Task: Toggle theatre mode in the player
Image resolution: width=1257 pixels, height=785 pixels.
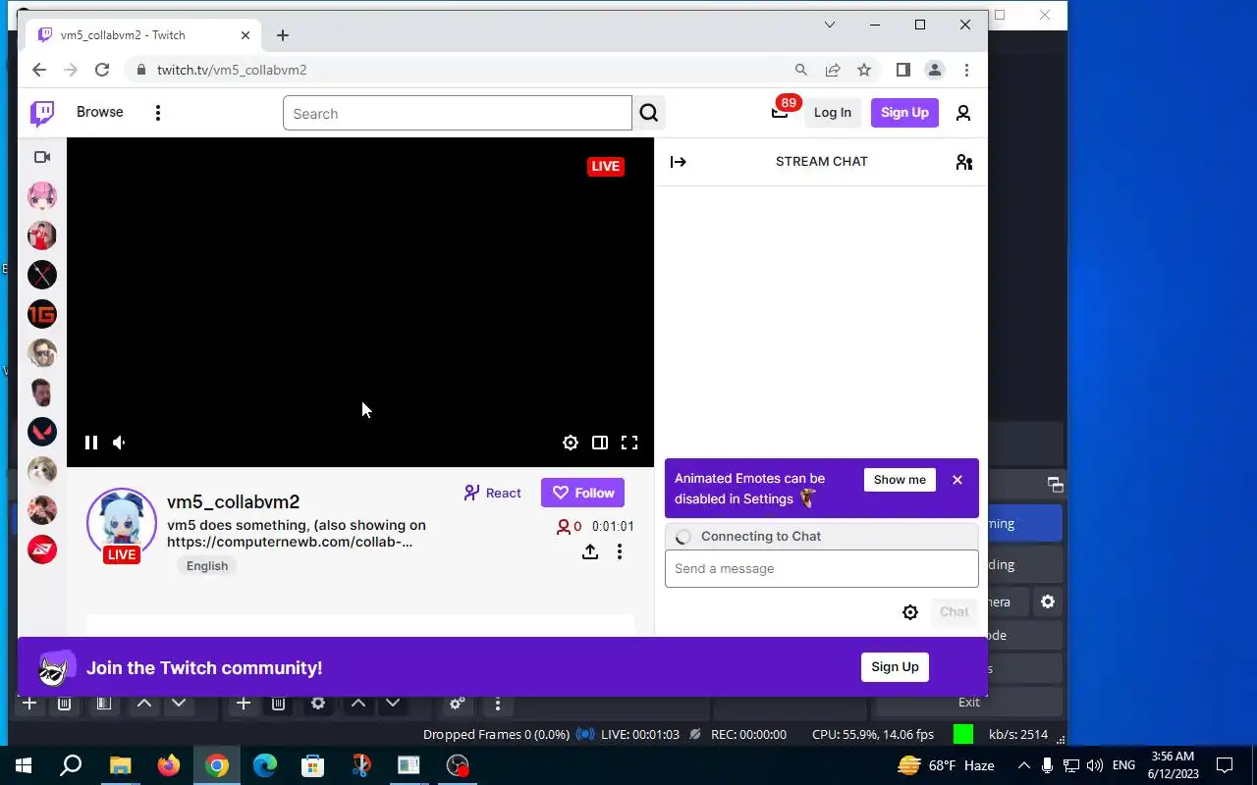Action: point(600,443)
